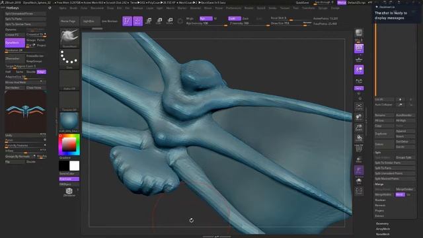Expand the Extract section
The width and height of the screenshot is (423, 238).
point(379,216)
